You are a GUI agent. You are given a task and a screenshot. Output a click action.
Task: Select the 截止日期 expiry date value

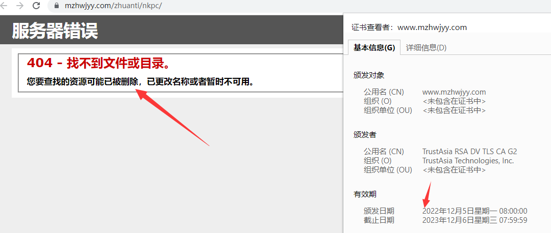click(475, 220)
